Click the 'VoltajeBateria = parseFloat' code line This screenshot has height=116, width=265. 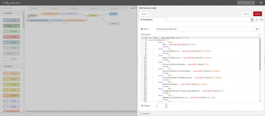coord(187,51)
